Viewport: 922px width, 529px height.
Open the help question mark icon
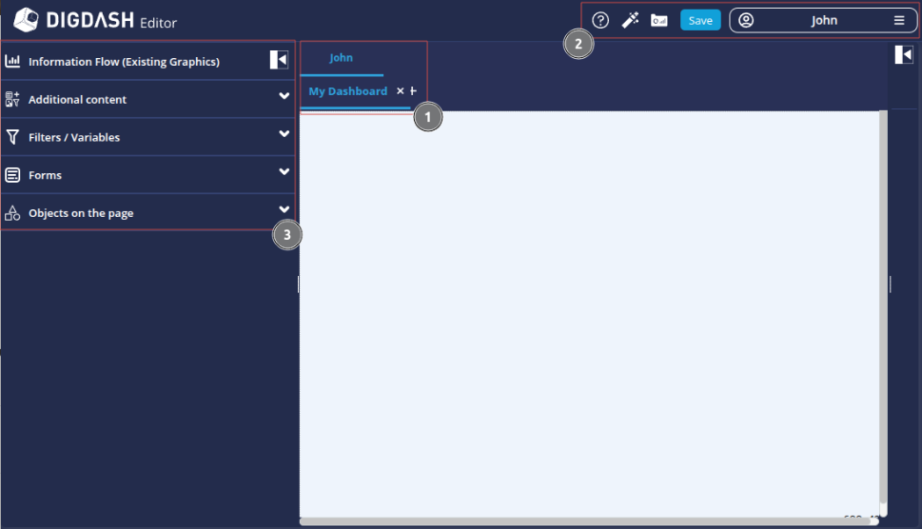600,21
